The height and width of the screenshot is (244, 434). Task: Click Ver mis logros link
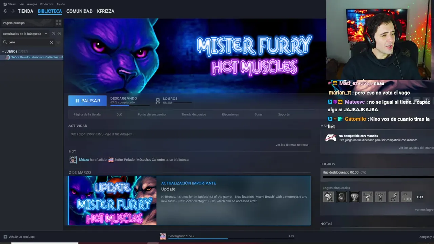pos(424,210)
